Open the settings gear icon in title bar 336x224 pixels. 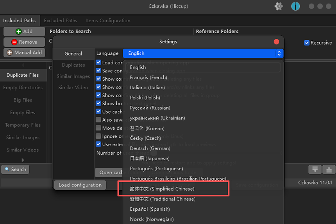279,6
